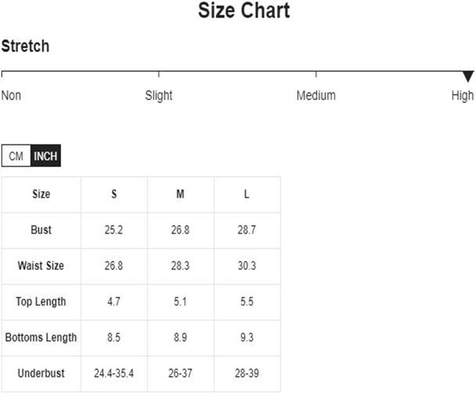The width and height of the screenshot is (476, 394).
Task: Click the 28.3 waist value for M
Action: [181, 266]
